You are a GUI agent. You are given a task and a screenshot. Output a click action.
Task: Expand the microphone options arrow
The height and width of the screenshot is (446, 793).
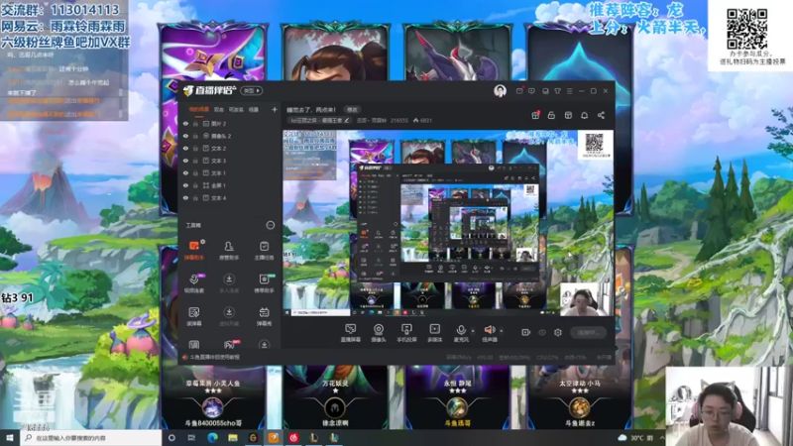click(473, 331)
